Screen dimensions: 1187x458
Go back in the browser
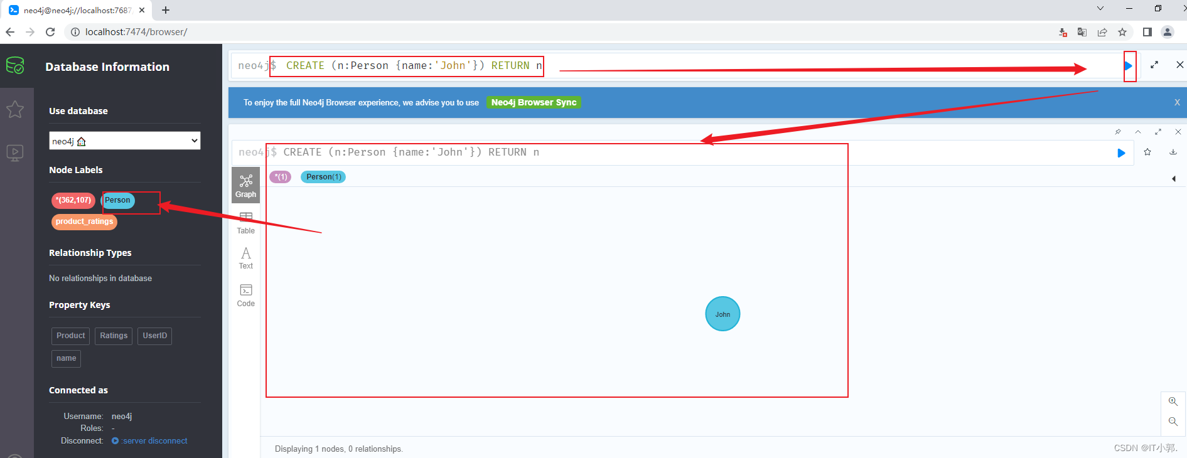10,32
